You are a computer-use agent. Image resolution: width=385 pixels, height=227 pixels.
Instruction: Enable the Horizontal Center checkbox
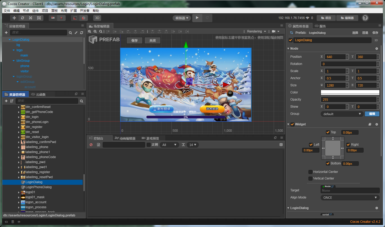[310, 172]
